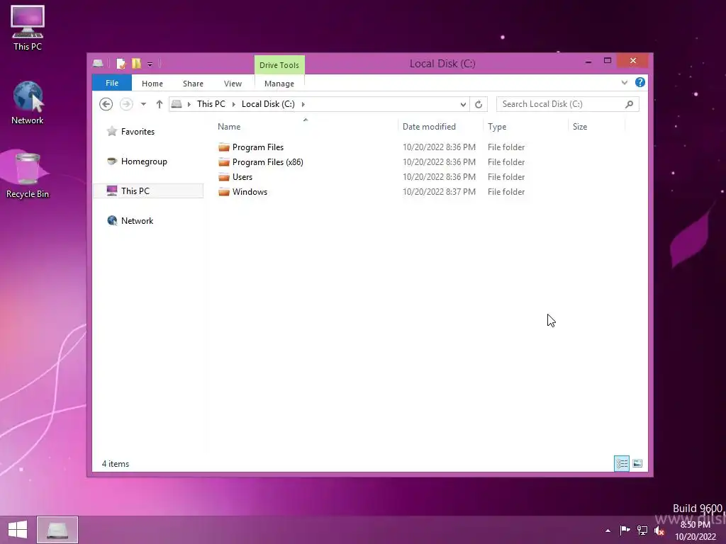Open Help with the question mark icon
The image size is (726, 544).
[x=640, y=82]
